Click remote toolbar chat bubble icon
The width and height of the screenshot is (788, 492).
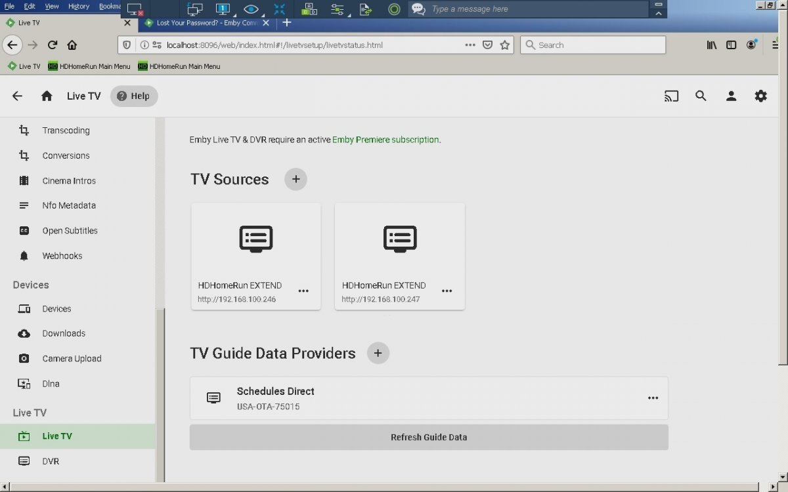[418, 9]
